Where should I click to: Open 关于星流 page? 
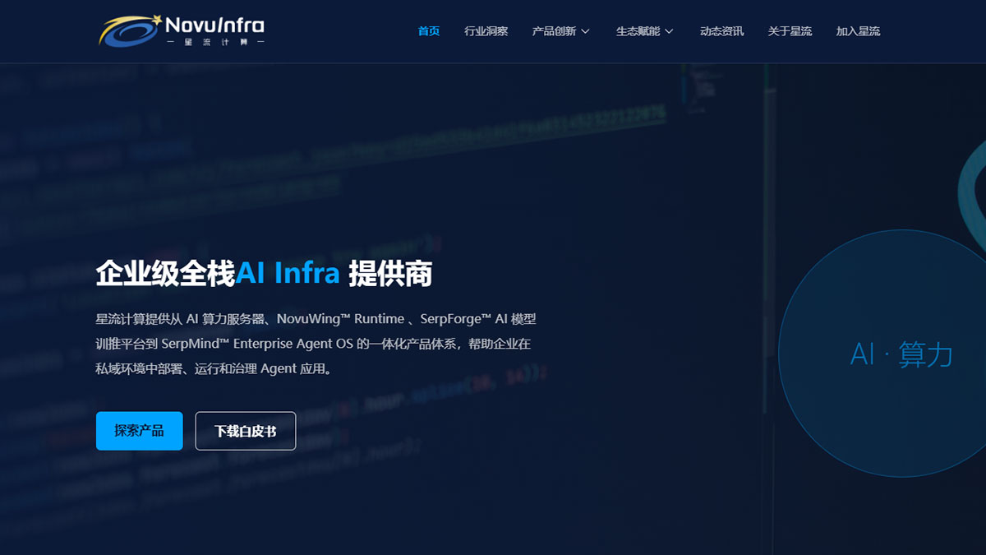(x=790, y=31)
